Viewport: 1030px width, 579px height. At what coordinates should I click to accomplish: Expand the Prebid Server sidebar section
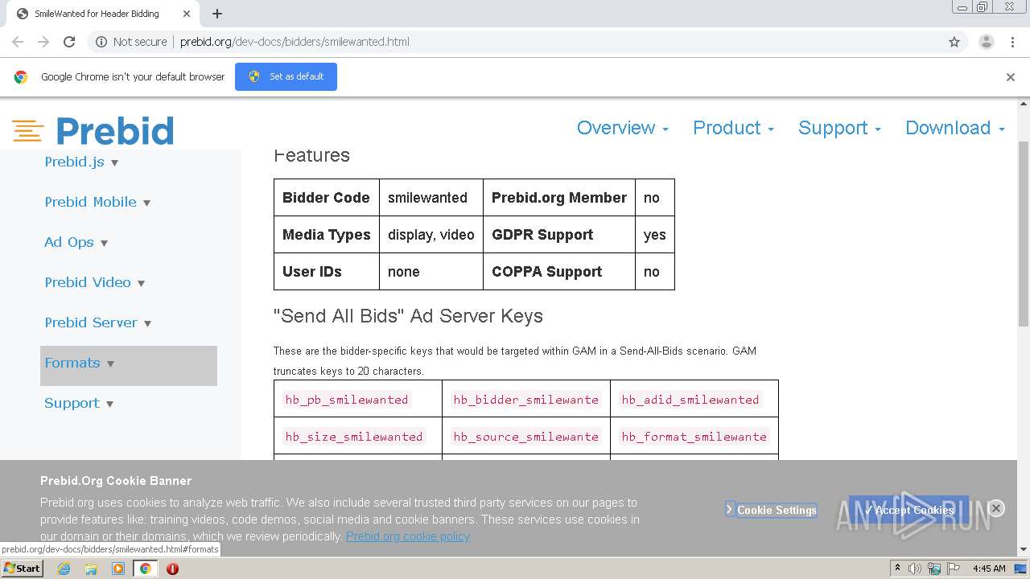(97, 322)
